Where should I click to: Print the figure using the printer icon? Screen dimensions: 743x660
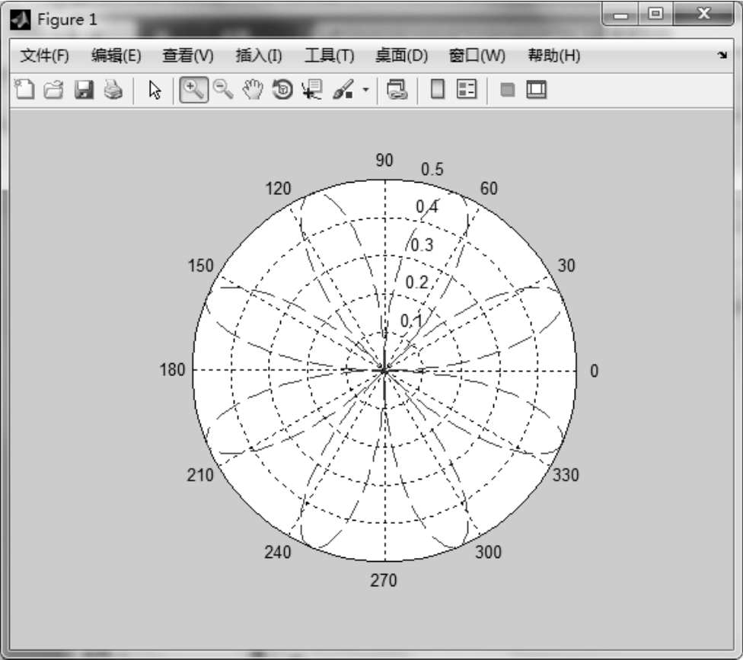[x=113, y=90]
